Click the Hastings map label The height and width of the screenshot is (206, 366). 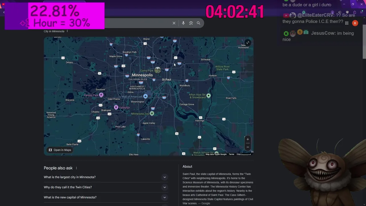tap(200, 121)
